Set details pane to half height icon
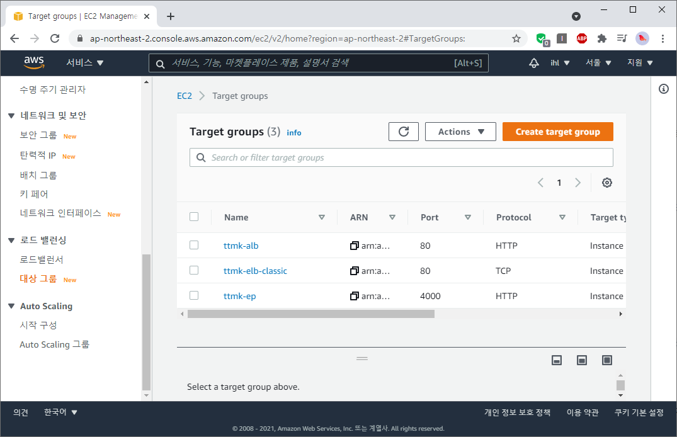Screen dimensions: 677x437 (581, 360)
